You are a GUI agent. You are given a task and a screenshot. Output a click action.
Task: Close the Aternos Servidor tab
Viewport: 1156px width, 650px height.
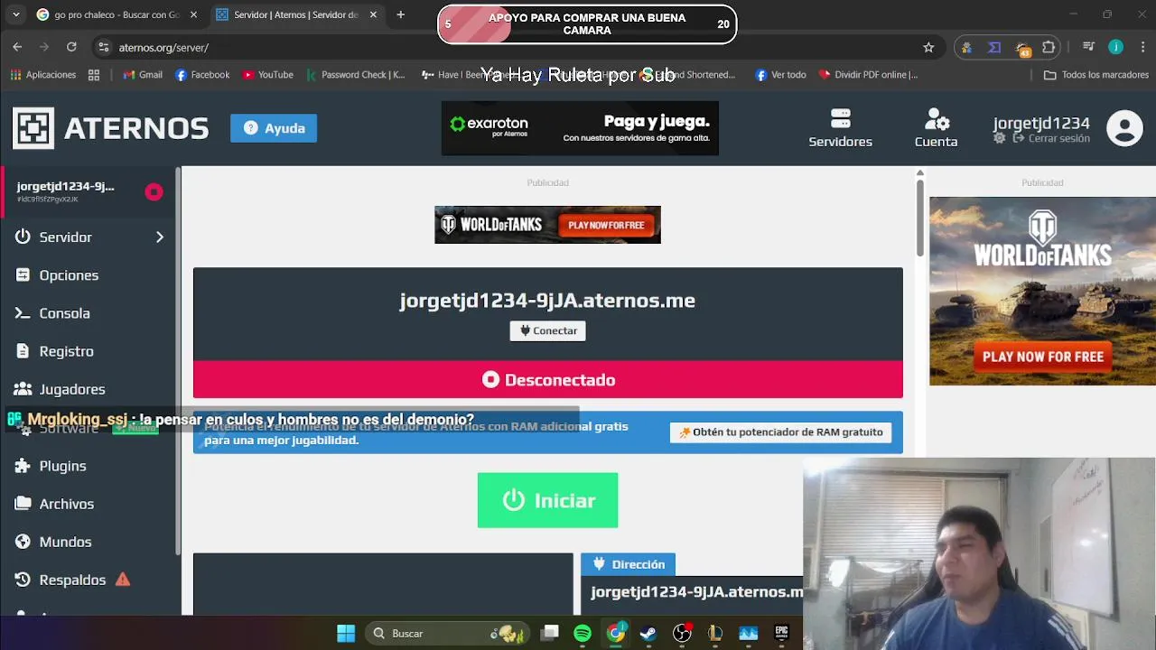tap(373, 14)
